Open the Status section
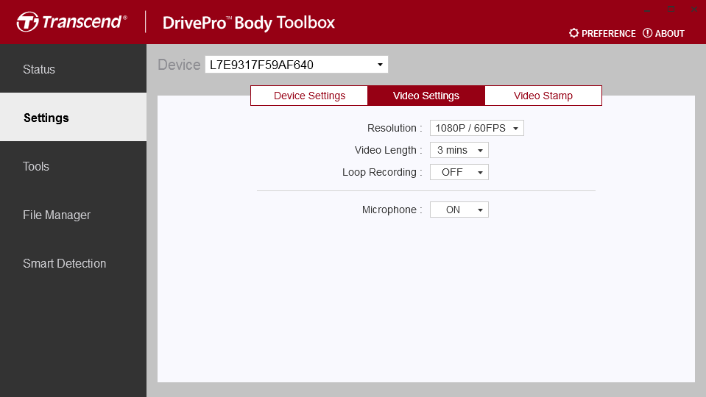This screenshot has height=397, width=706. 73,69
